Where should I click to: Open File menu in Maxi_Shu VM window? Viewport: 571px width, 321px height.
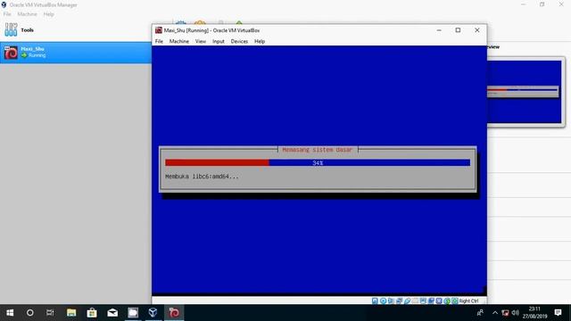tap(159, 42)
